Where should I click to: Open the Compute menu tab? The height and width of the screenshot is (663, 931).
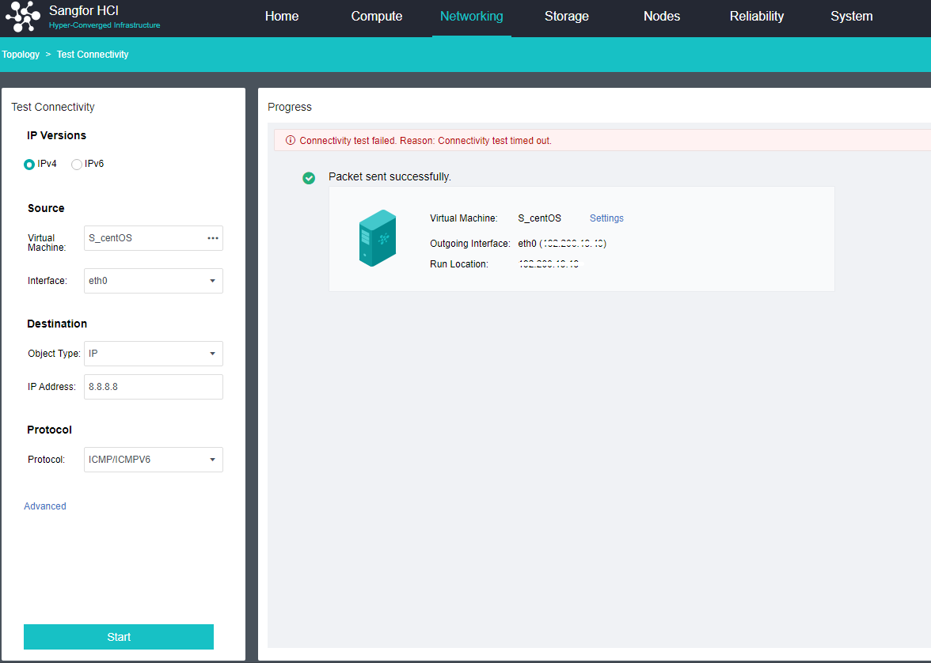(377, 17)
